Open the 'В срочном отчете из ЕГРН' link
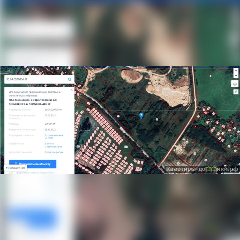The height and width of the screenshot is (240, 240). tap(54, 136)
